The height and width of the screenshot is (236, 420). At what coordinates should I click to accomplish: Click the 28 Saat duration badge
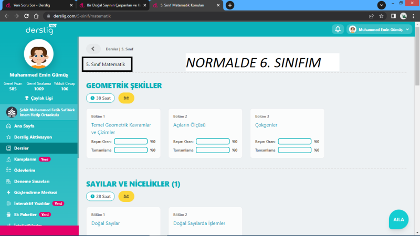pos(100,196)
